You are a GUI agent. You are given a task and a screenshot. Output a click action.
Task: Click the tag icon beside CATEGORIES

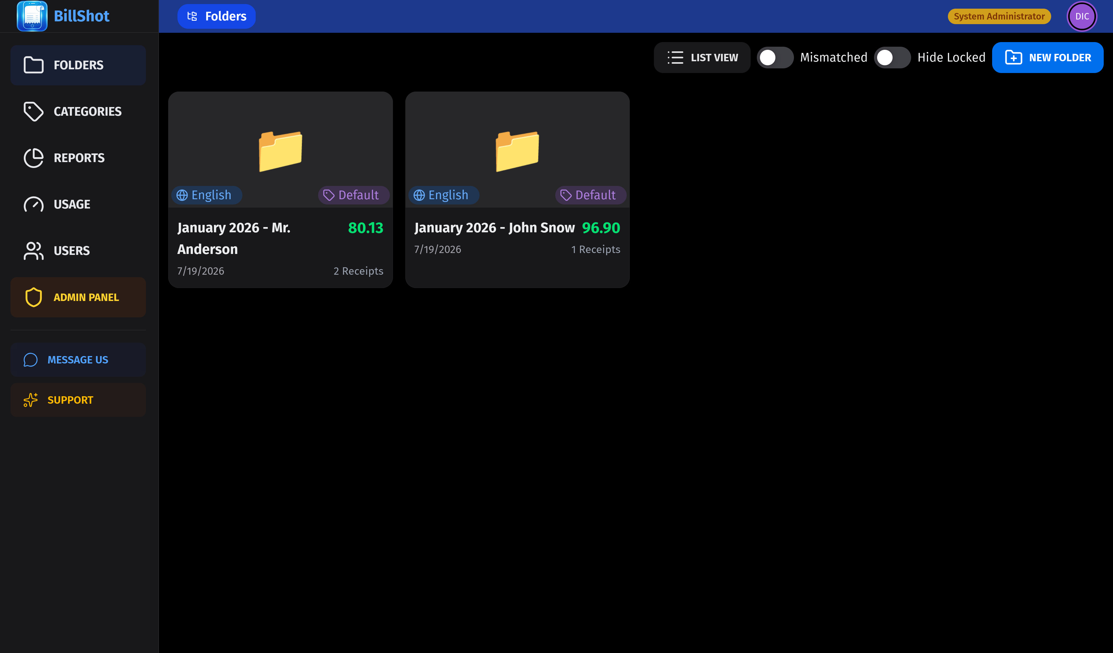pyautogui.click(x=34, y=111)
